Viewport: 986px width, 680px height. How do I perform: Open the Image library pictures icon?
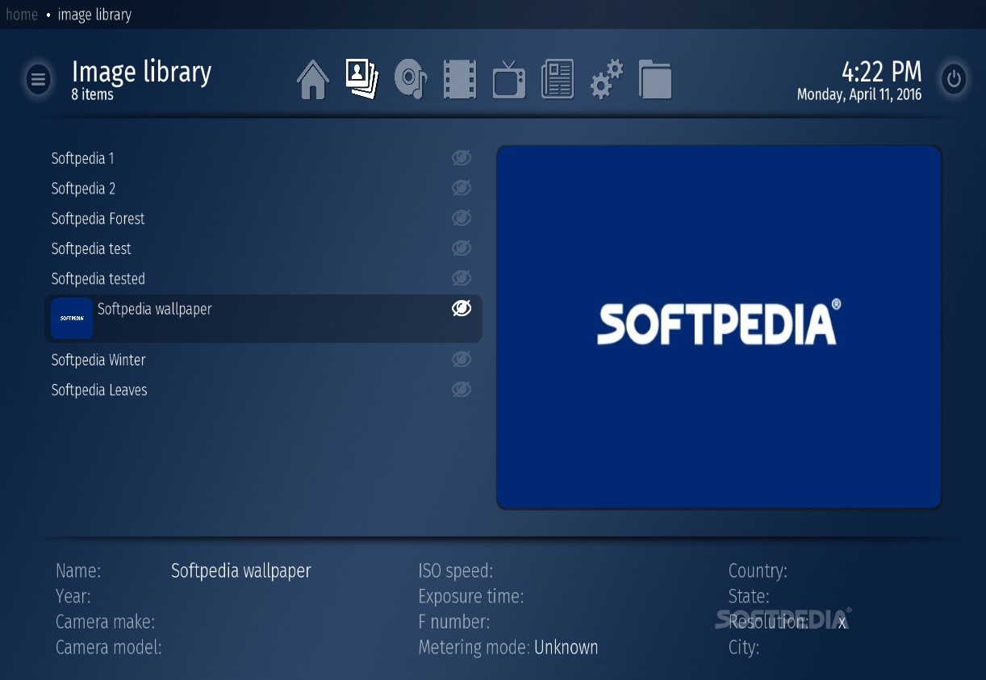tap(362, 80)
